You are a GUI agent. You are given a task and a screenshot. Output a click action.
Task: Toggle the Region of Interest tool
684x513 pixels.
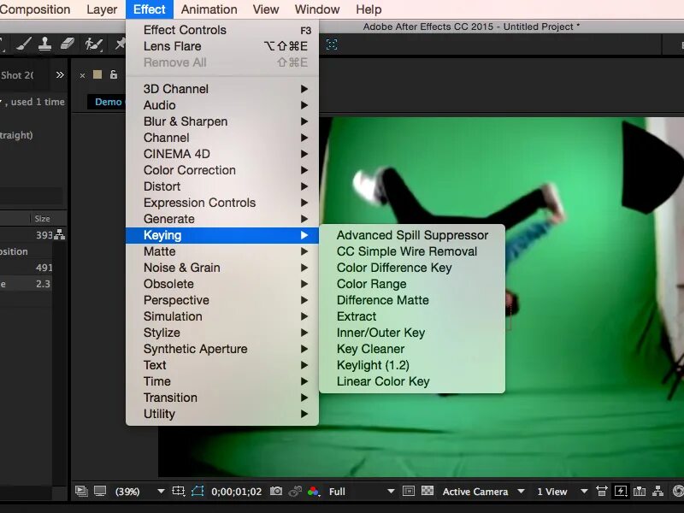point(409,490)
